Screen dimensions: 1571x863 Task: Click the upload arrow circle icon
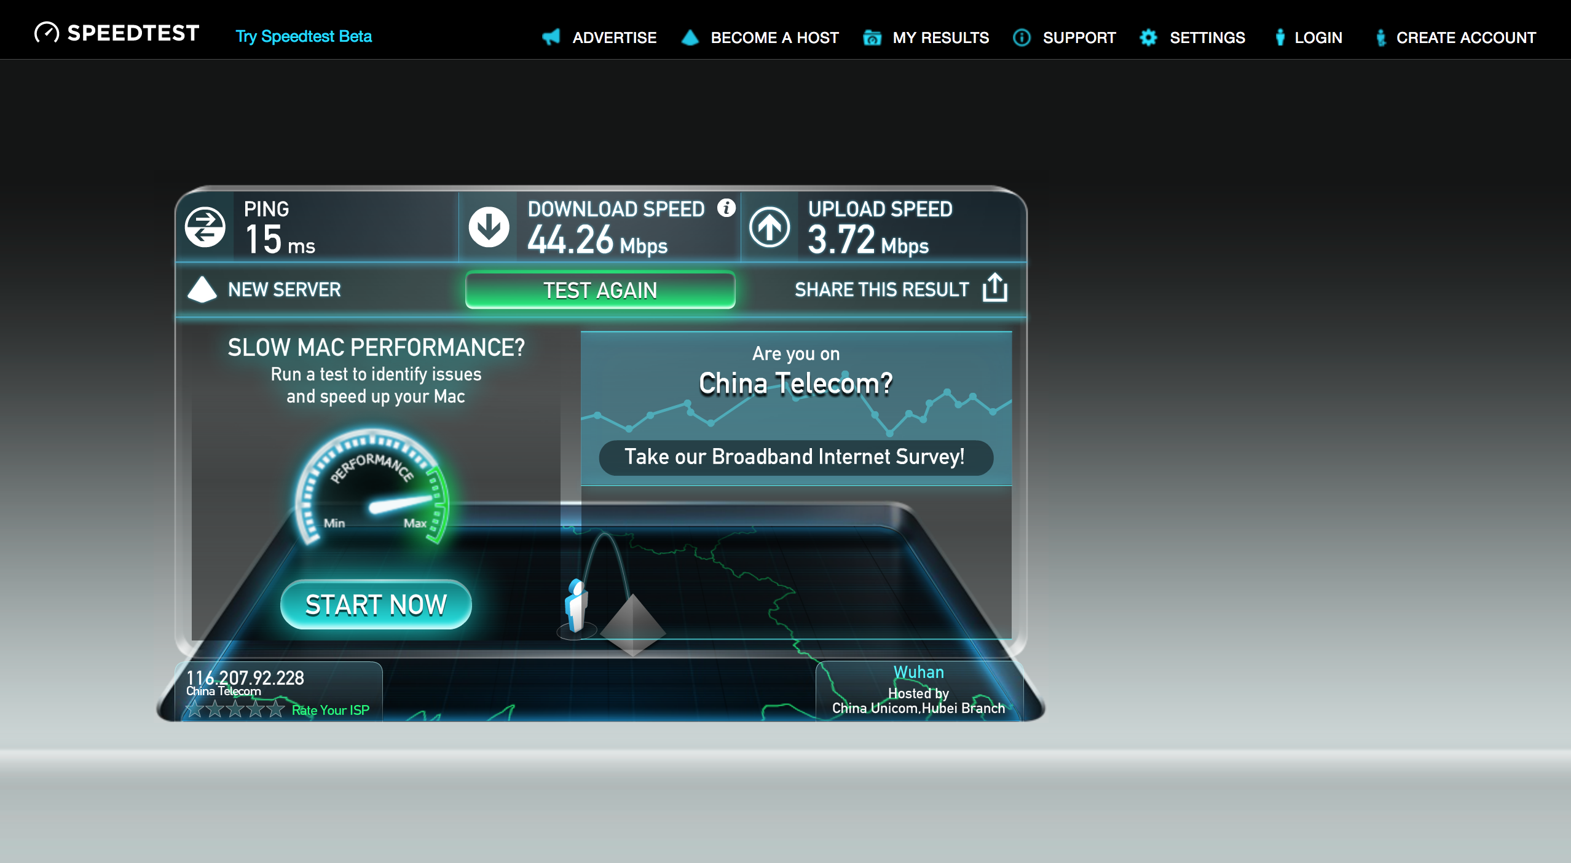pyautogui.click(x=770, y=227)
